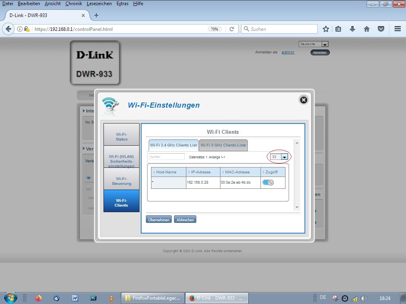Show bookmarks list icon in toolbar

click(x=338, y=29)
